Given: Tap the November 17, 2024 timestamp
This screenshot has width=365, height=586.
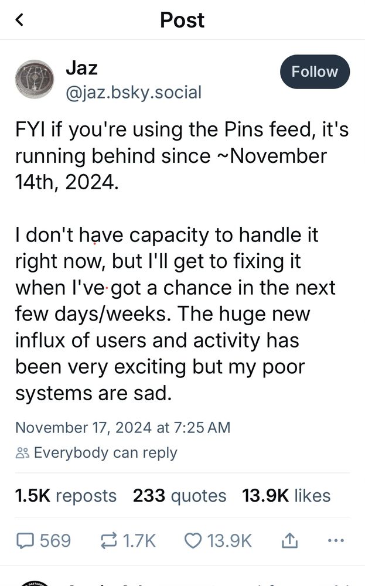Looking at the screenshot, I should point(123,428).
